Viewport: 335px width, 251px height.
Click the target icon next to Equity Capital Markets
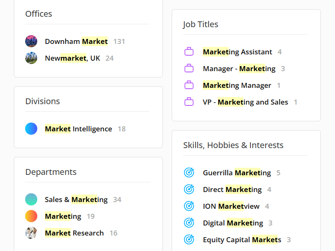point(189,239)
